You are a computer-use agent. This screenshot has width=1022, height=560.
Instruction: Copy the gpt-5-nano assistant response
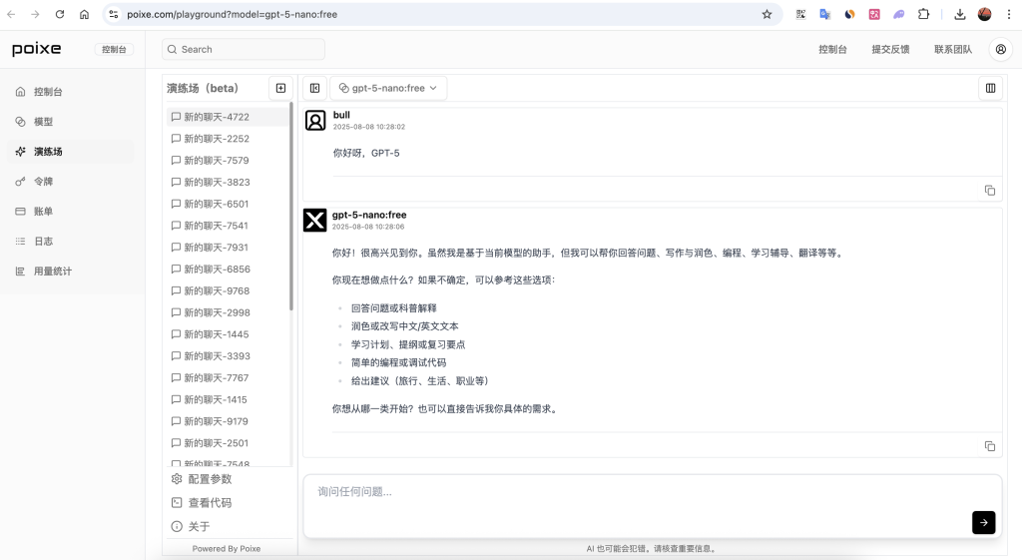pos(989,445)
